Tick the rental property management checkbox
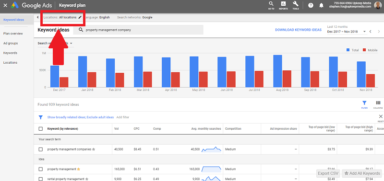Image resolution: width=384 pixels, height=181 pixels. tap(41, 179)
